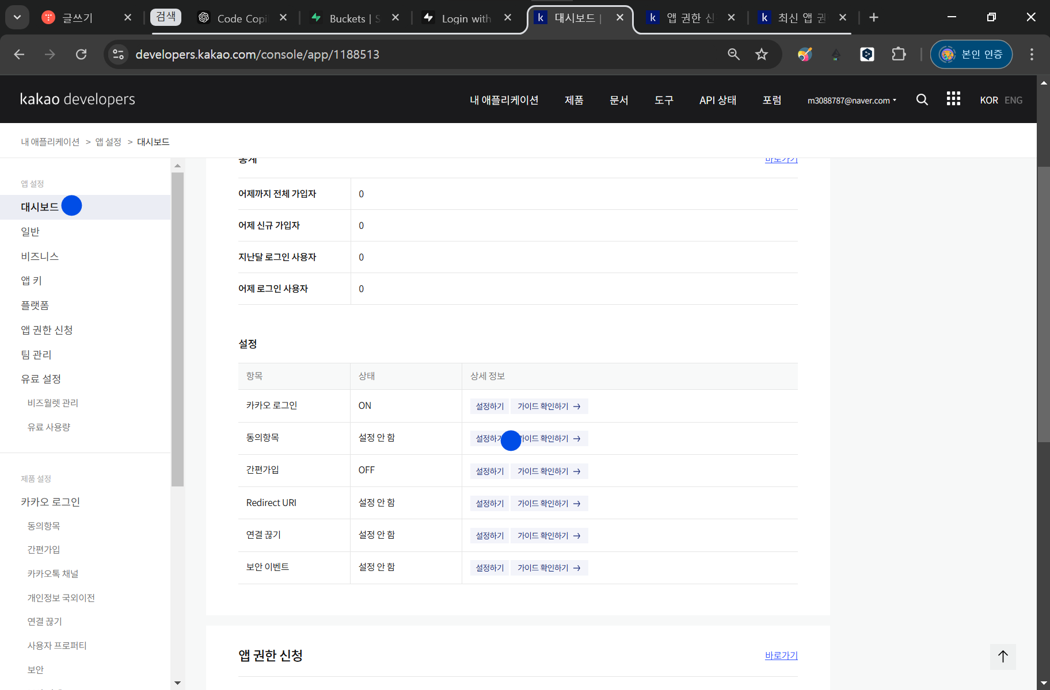Switch to the 글쓰기 browser tab
Viewport: 1050px width, 690px height.
click(x=78, y=18)
